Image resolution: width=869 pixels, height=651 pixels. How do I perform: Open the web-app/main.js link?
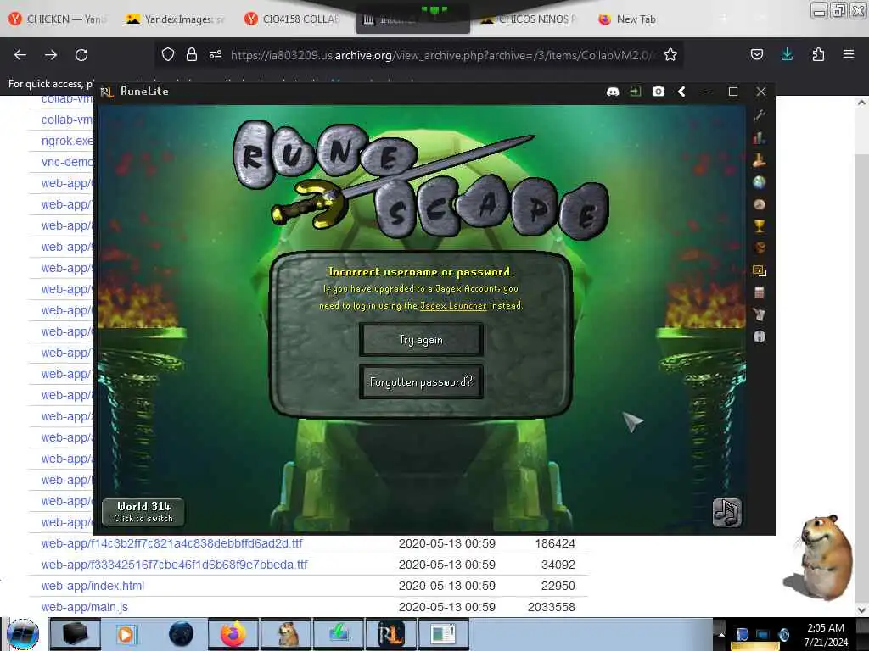coord(84,607)
